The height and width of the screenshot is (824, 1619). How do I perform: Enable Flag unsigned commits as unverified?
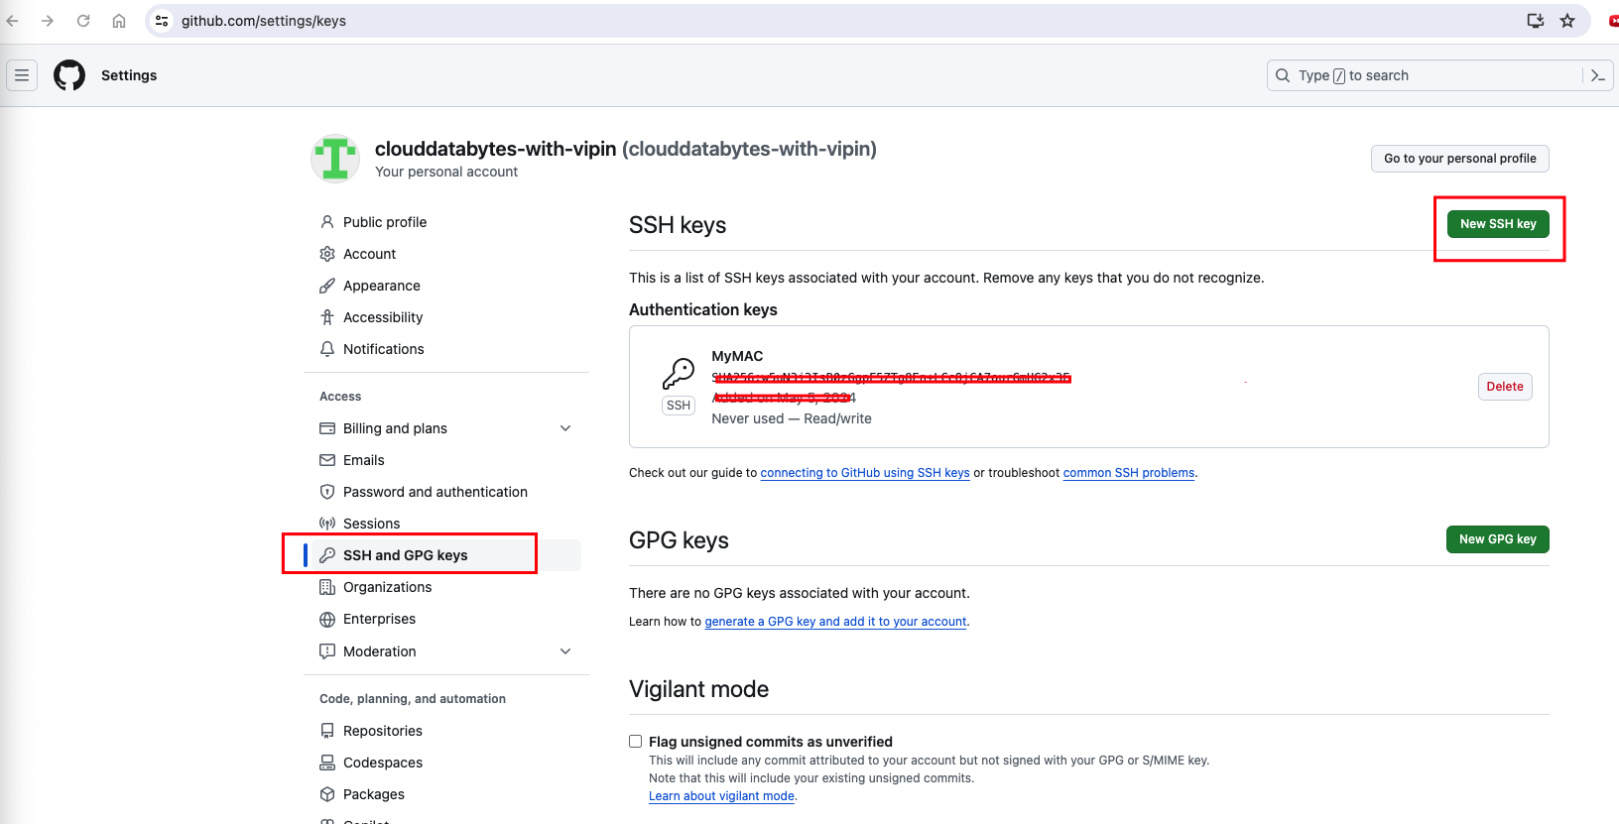click(x=636, y=742)
